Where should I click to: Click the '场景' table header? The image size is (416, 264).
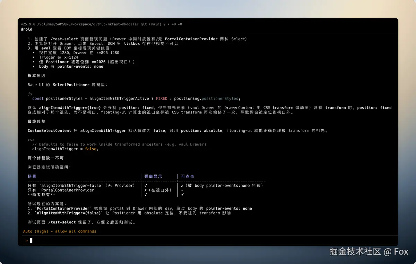pyautogui.click(x=32, y=176)
